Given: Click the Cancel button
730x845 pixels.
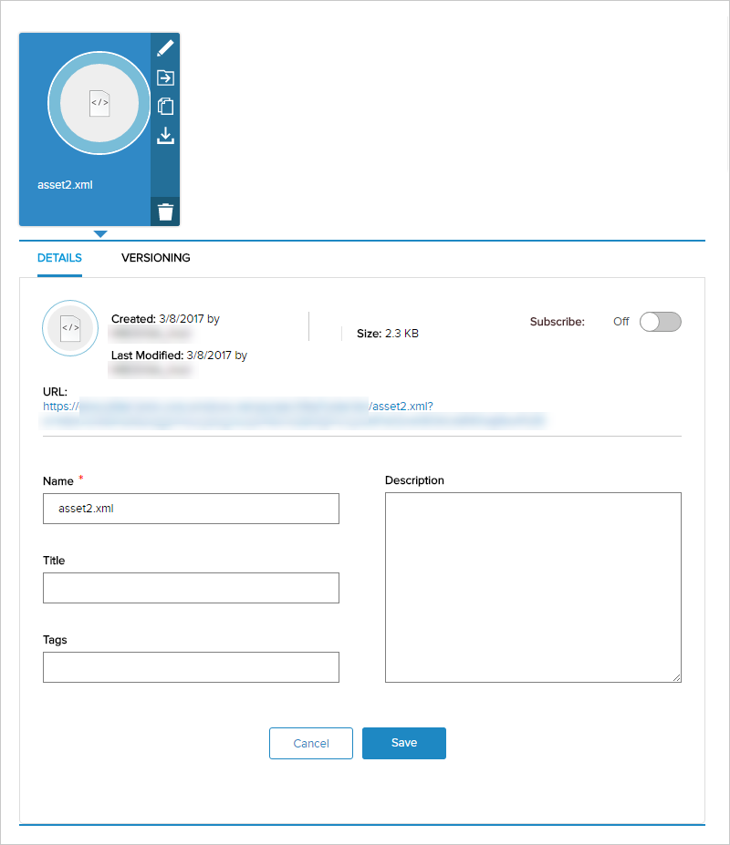Looking at the screenshot, I should point(311,743).
